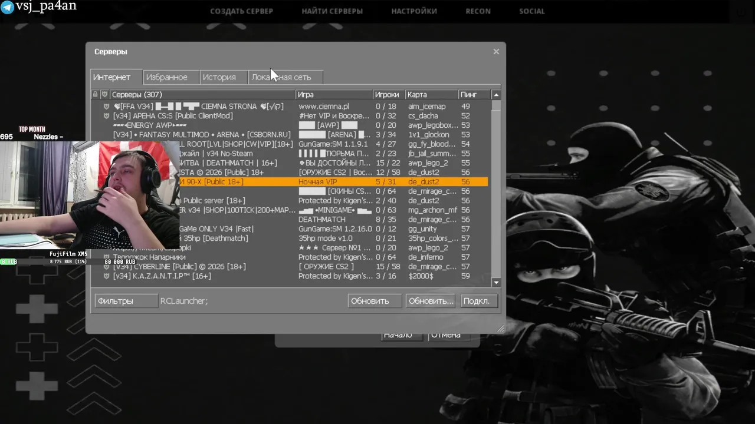Viewport: 755px width, 424px height.
Task: Click the DEATHMATCH game cell
Action: pyautogui.click(x=322, y=220)
